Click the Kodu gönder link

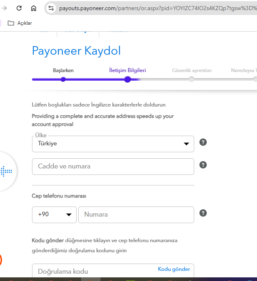(174, 269)
